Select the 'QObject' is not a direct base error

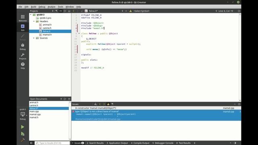pos(156,115)
